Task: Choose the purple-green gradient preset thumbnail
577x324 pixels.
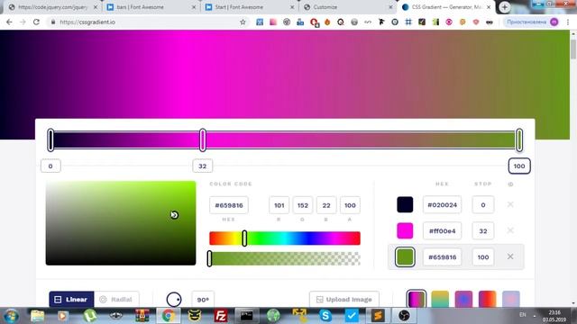Action: point(417,300)
